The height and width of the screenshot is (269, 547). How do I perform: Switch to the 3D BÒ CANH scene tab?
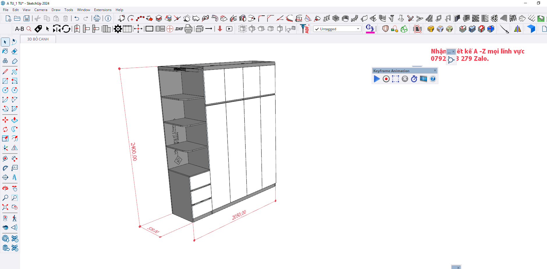[38, 39]
